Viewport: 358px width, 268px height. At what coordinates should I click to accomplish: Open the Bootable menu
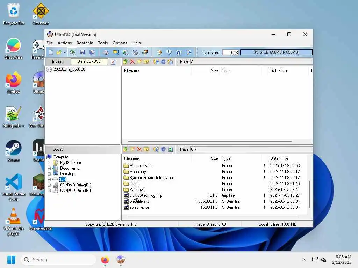tap(85, 43)
